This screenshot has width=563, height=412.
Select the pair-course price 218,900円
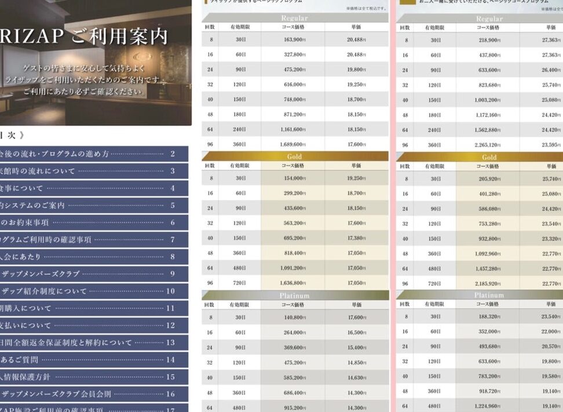[489, 40]
